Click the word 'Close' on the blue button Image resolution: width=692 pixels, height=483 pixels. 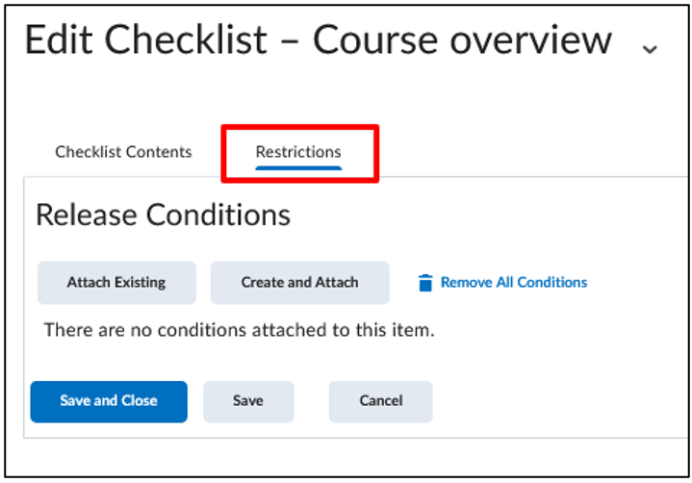140,400
